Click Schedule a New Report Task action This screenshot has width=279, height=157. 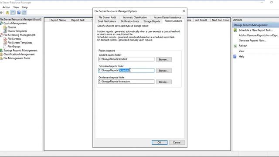pos(255,30)
